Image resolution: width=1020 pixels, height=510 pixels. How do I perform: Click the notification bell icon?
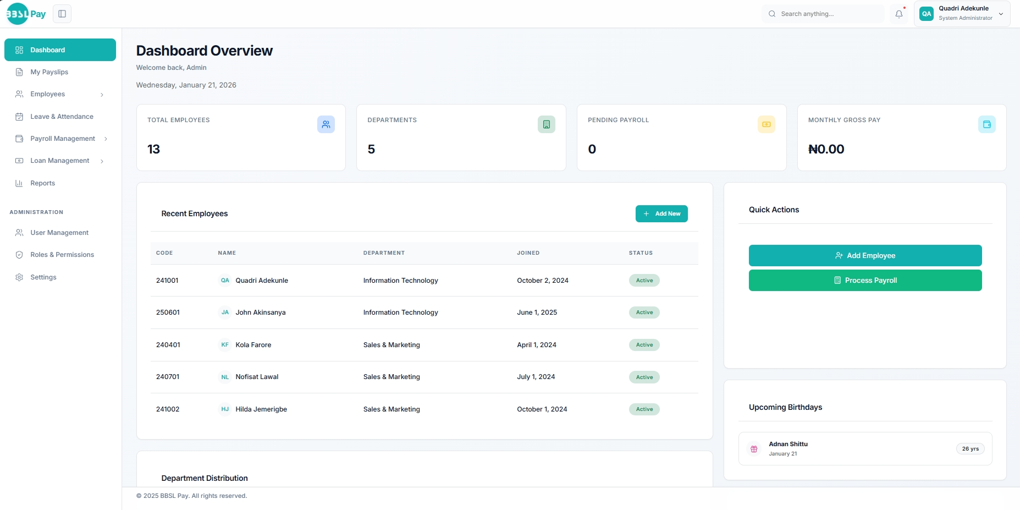tap(900, 14)
